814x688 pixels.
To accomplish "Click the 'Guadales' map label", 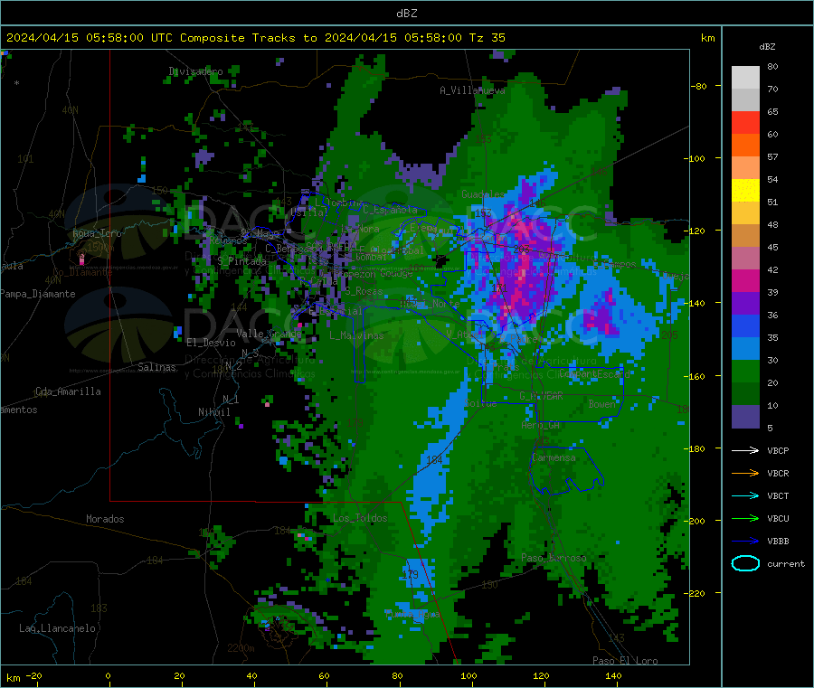I will 483,194.
